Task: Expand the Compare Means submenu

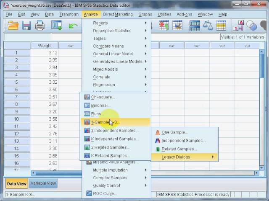Action: point(146,46)
